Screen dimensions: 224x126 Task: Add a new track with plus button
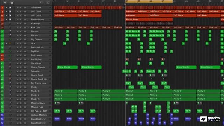[5, 2]
